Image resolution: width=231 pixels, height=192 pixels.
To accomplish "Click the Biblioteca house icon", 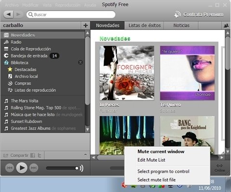I will 6,63.
